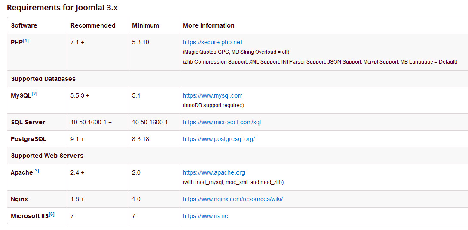Click the 'Magic Quotes GPC' note line
The height and width of the screenshot is (230, 468).
pyautogui.click(x=236, y=52)
